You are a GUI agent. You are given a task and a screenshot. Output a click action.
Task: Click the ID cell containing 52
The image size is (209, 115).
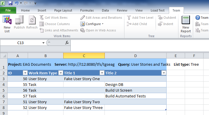[18, 108]
